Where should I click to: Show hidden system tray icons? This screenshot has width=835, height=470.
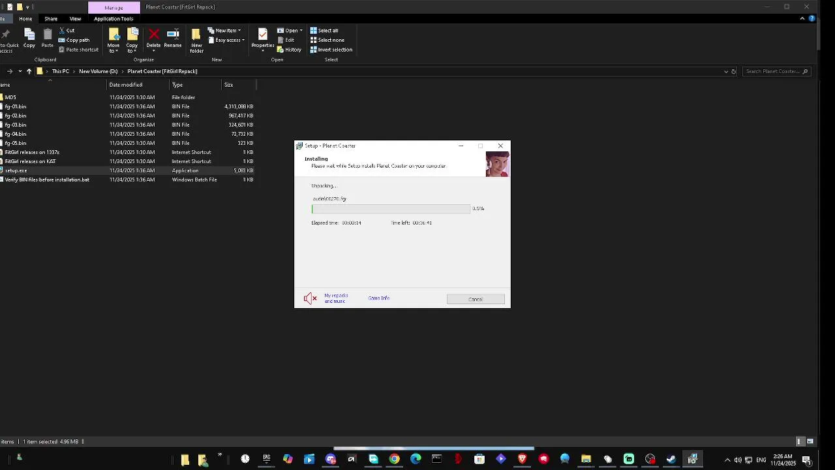click(727, 460)
